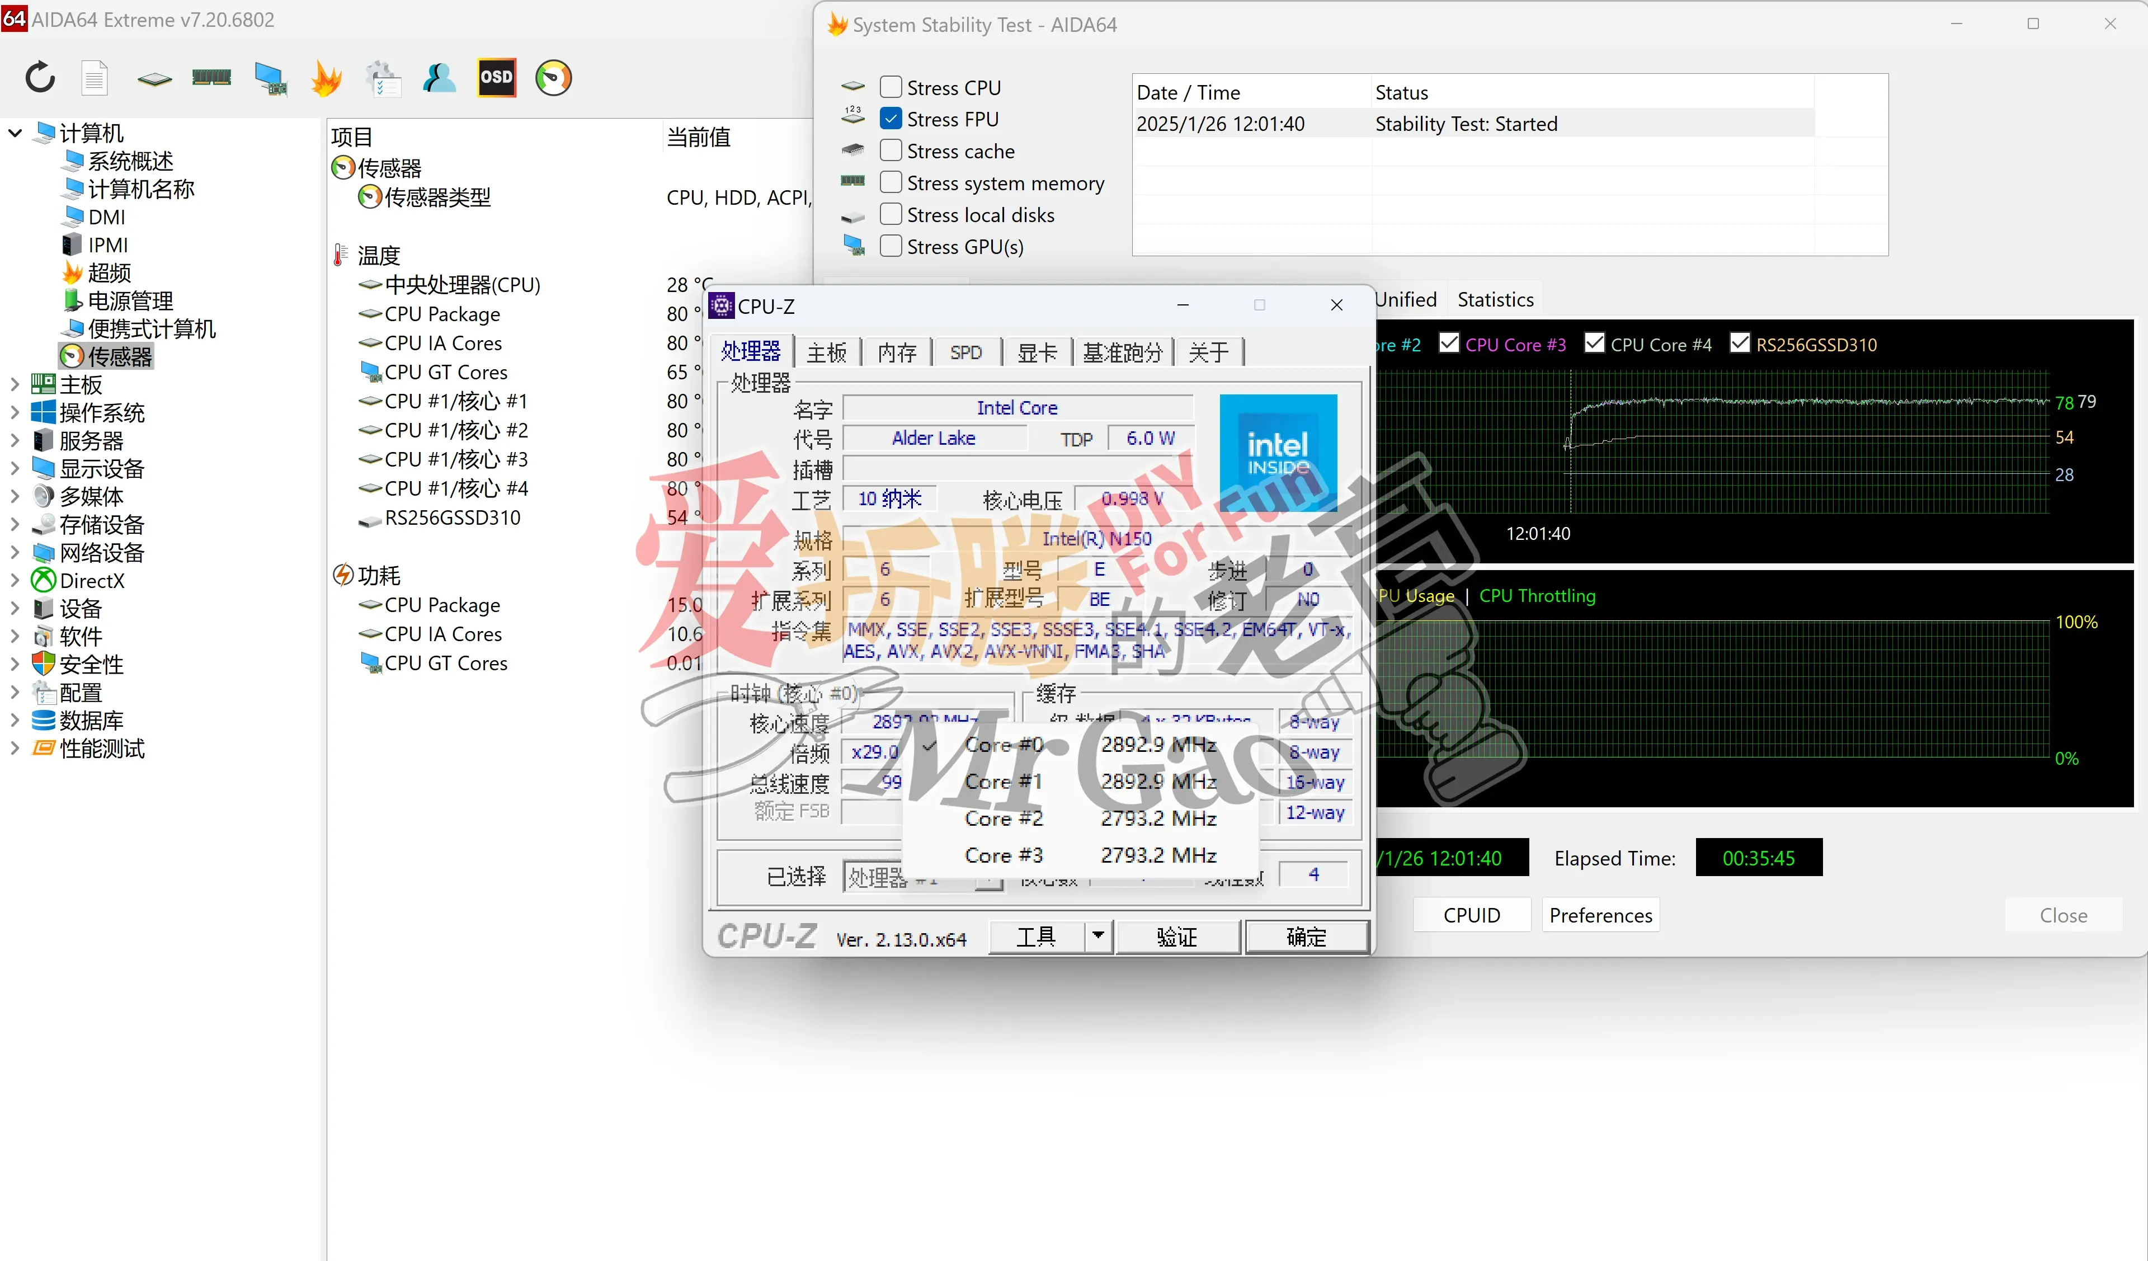This screenshot has width=2148, height=1261.
Task: Click the computer hardware summary icon
Action: point(267,79)
